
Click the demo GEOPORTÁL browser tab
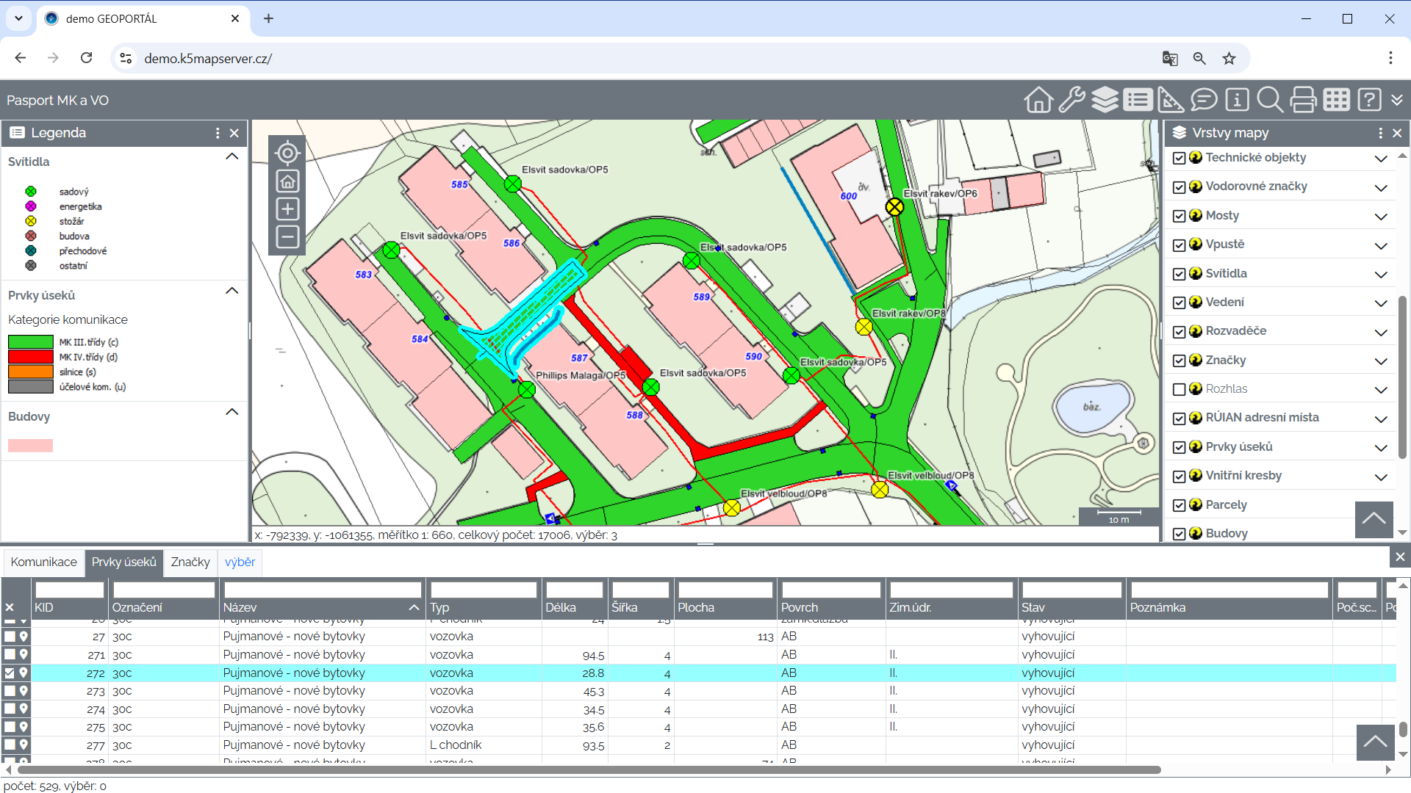(143, 18)
